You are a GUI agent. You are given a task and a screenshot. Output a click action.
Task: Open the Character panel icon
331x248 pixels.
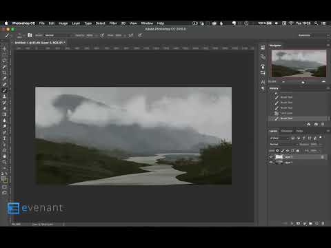pos(263,81)
